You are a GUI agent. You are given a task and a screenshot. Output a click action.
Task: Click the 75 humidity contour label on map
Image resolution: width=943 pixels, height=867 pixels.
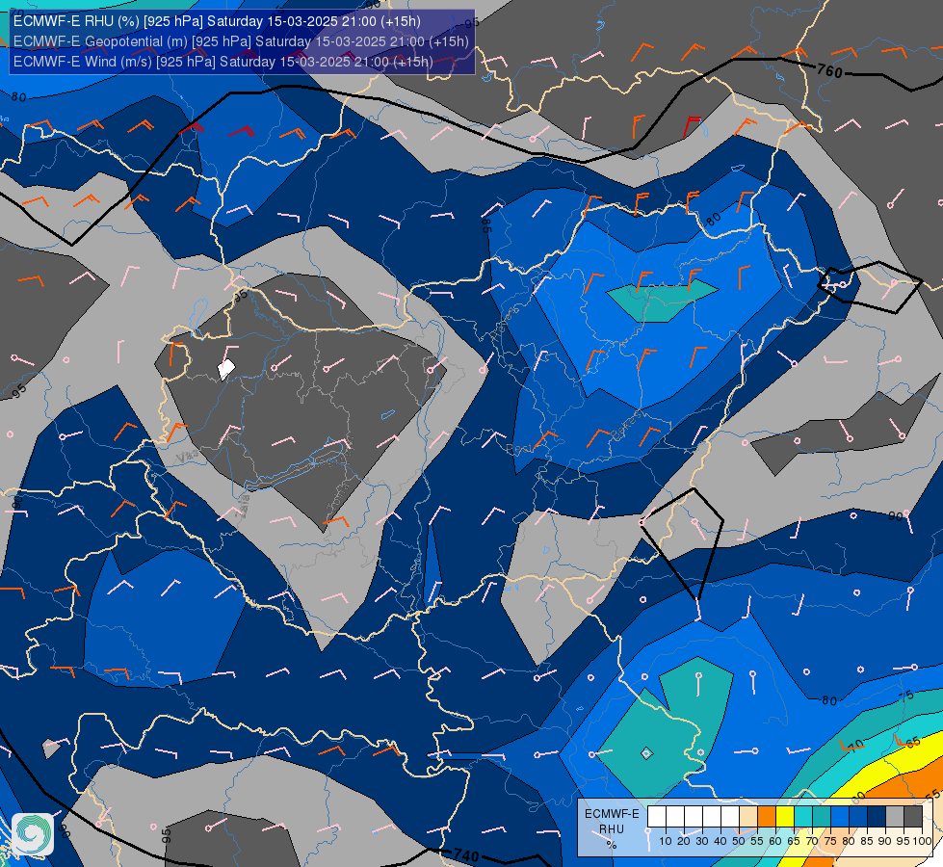(907, 696)
